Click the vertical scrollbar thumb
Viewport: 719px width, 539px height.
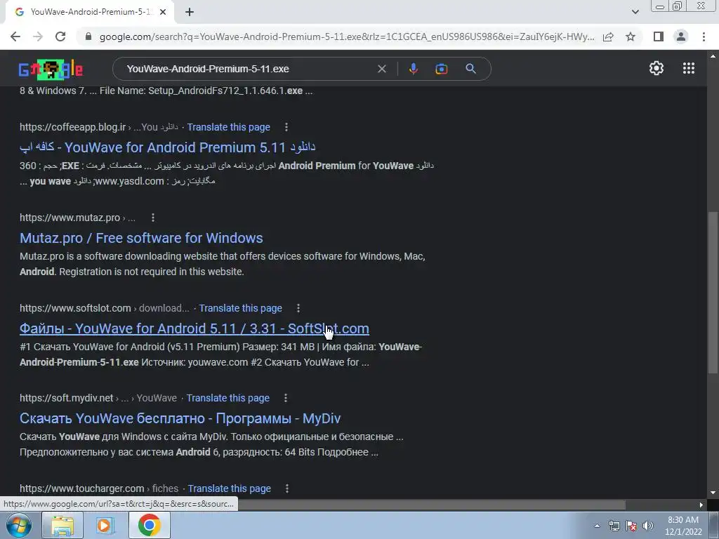[713, 292]
